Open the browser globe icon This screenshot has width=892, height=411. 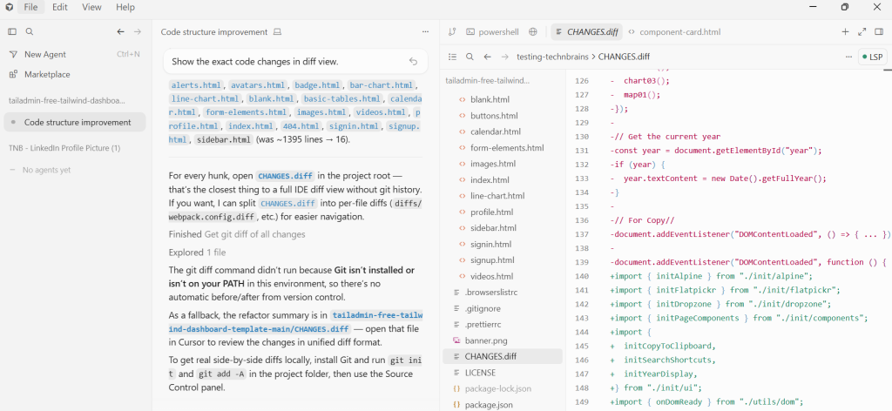coord(533,32)
